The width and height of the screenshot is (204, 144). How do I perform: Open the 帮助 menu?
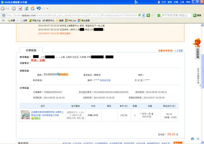[x=188, y=2]
